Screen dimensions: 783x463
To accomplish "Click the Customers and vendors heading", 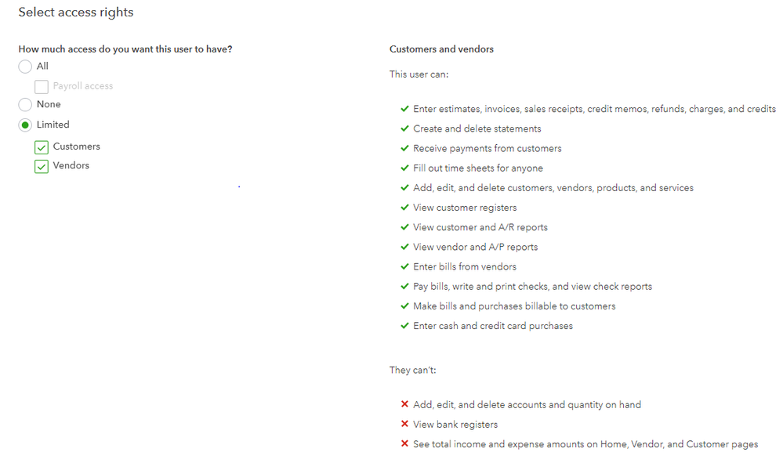I will pyautogui.click(x=441, y=49).
